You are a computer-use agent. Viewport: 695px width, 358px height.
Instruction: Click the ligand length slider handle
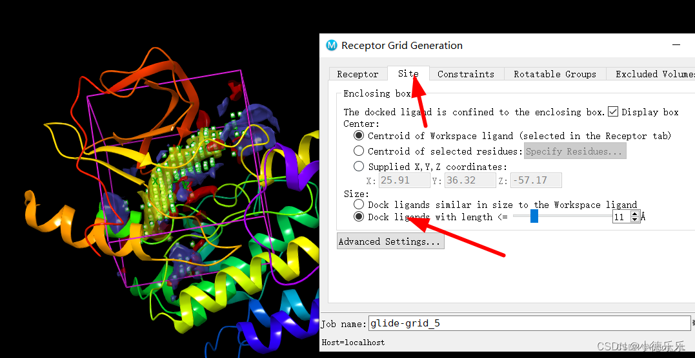(534, 216)
